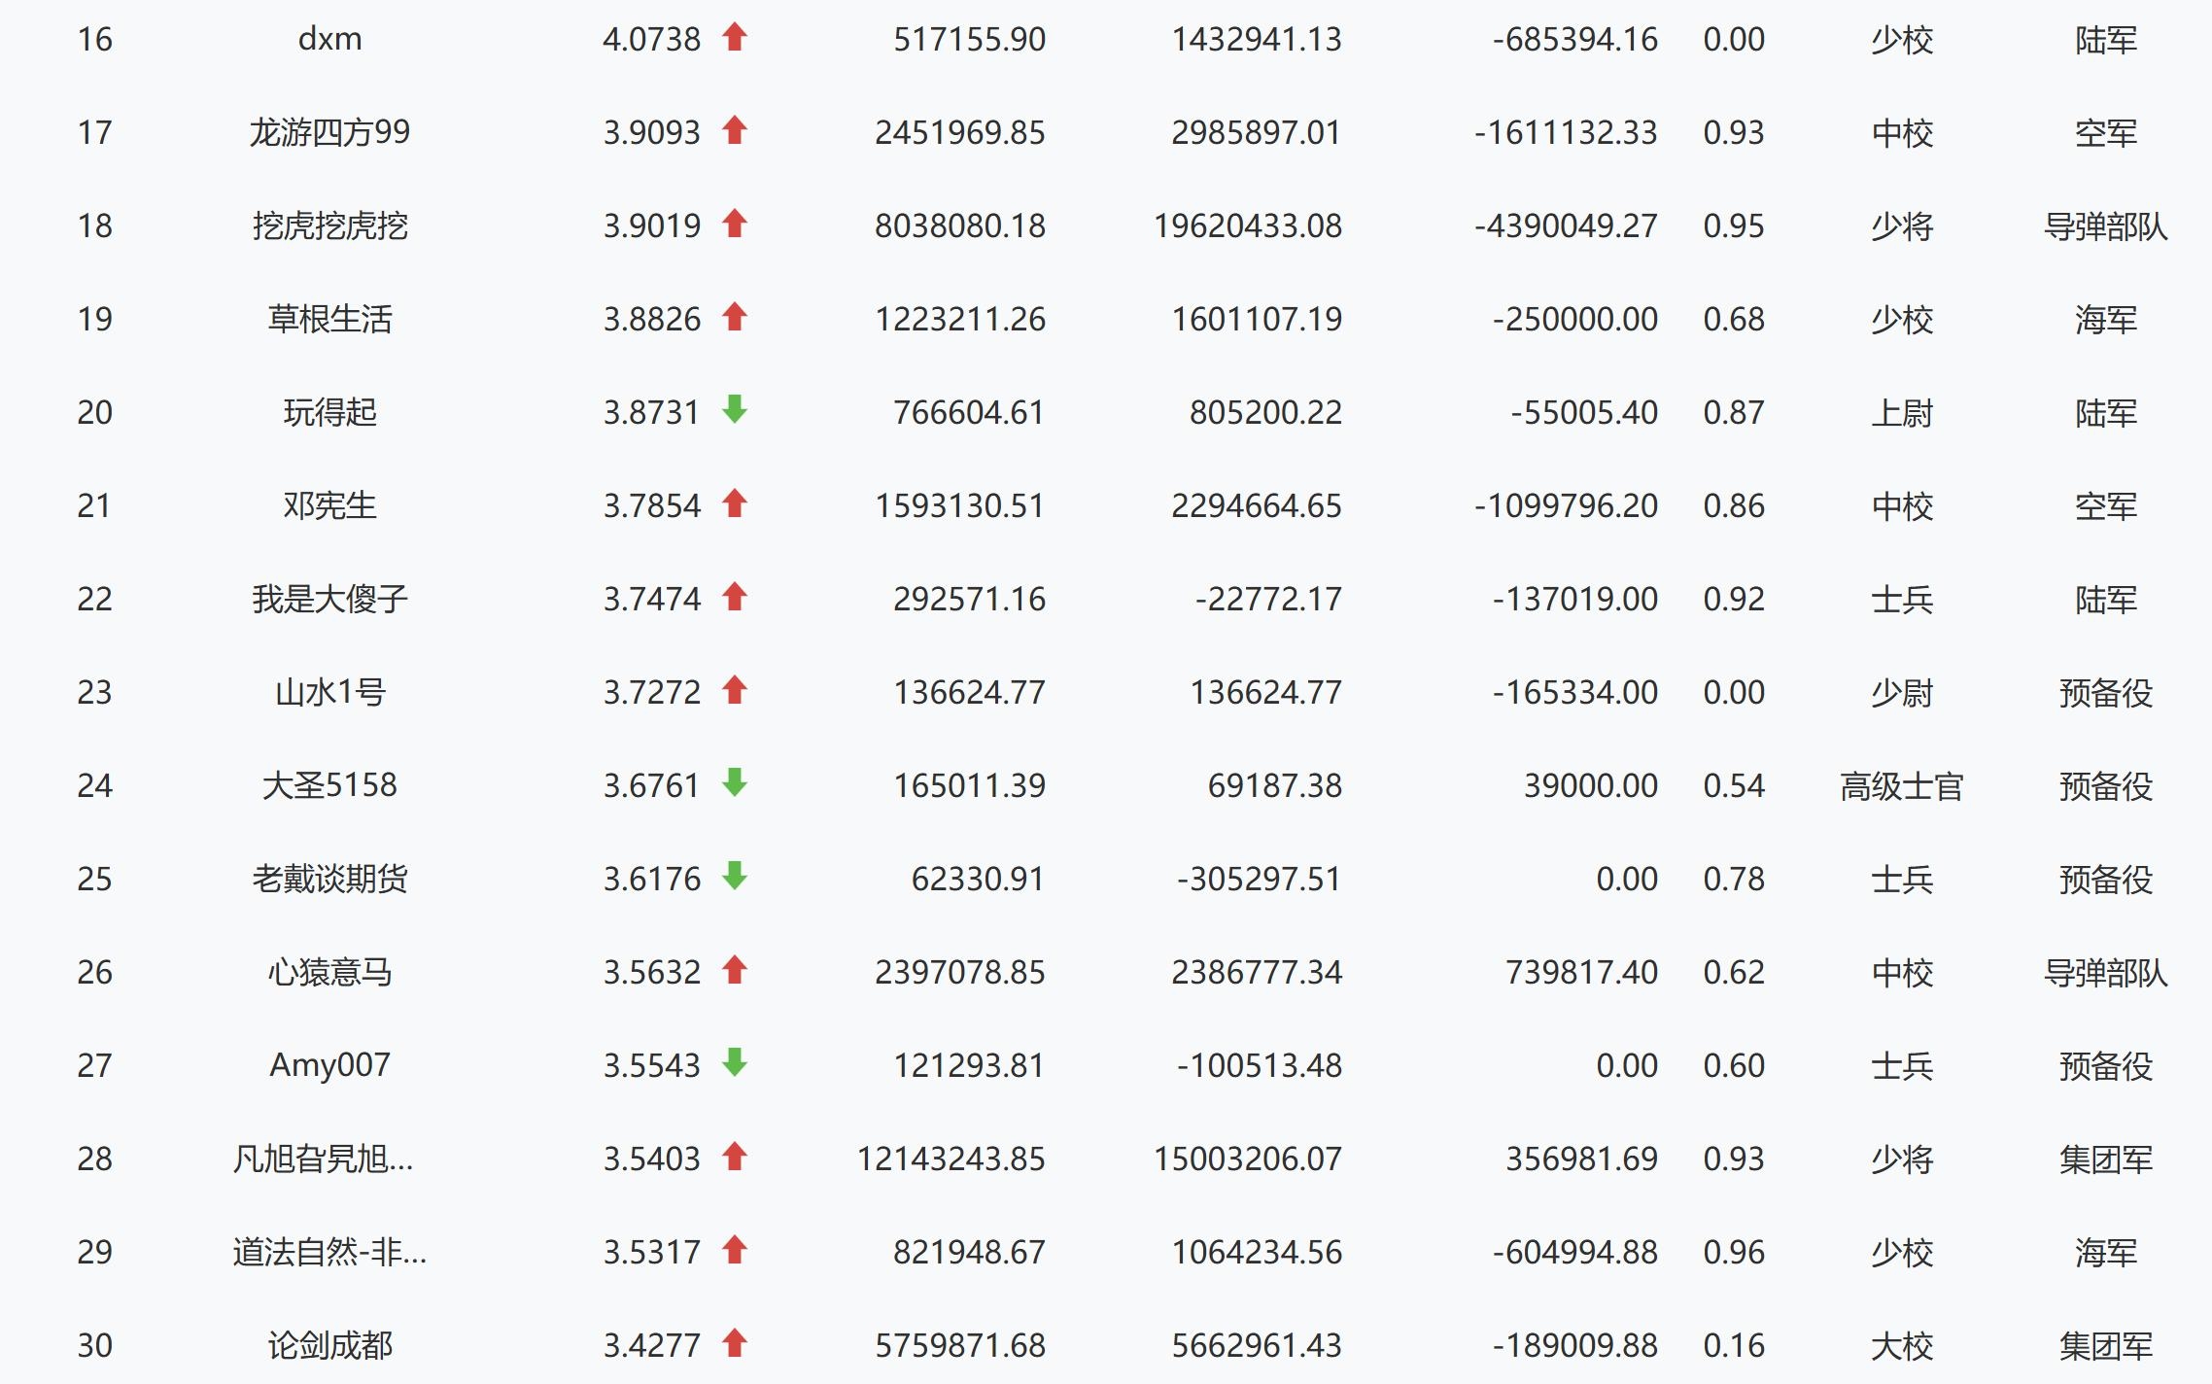Select the user name 草根生活
This screenshot has width=2212, height=1384.
[x=329, y=319]
